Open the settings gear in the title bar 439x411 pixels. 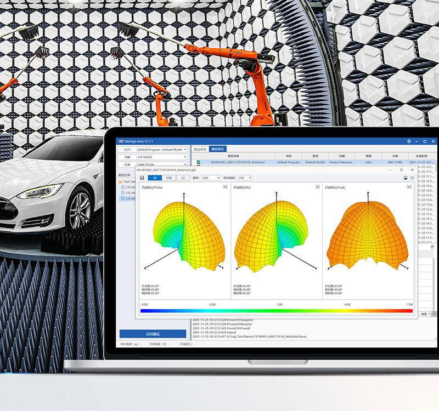point(409,141)
